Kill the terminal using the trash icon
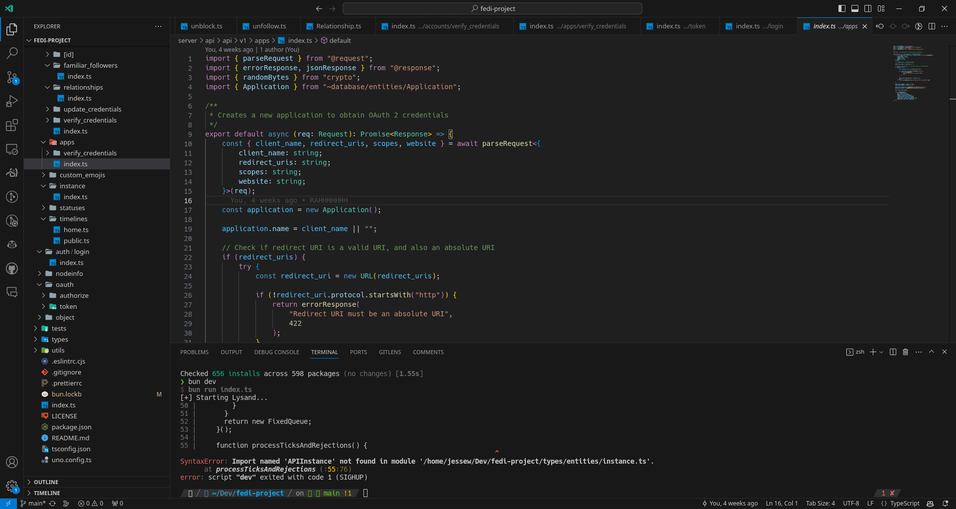 coord(905,352)
